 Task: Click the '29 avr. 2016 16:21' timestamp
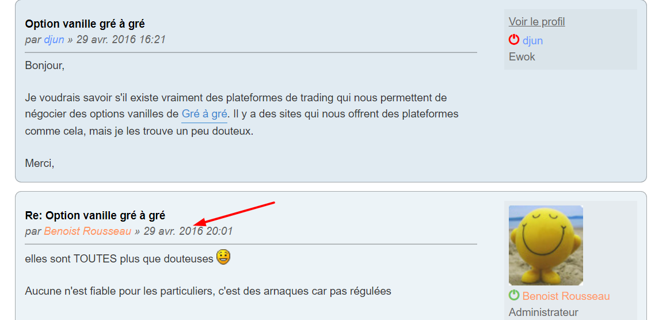pyautogui.click(x=121, y=40)
